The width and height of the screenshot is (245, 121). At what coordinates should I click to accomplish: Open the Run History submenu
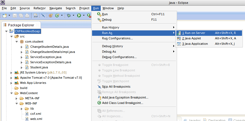point(110,27)
